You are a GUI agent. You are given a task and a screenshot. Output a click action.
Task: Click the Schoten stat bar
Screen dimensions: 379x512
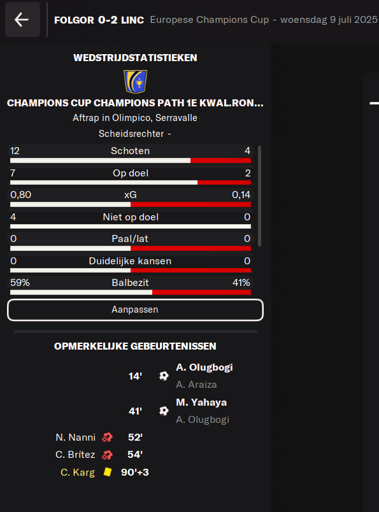131,160
